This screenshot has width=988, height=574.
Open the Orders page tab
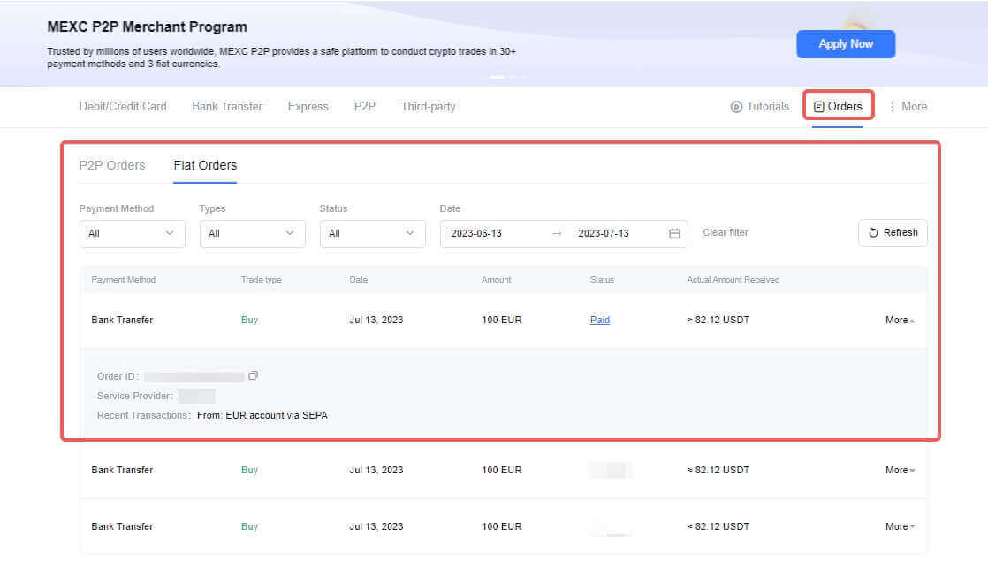click(x=838, y=106)
